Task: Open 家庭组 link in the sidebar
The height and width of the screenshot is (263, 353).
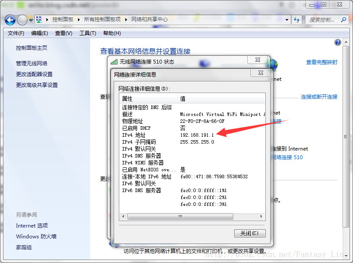Action: point(24,247)
